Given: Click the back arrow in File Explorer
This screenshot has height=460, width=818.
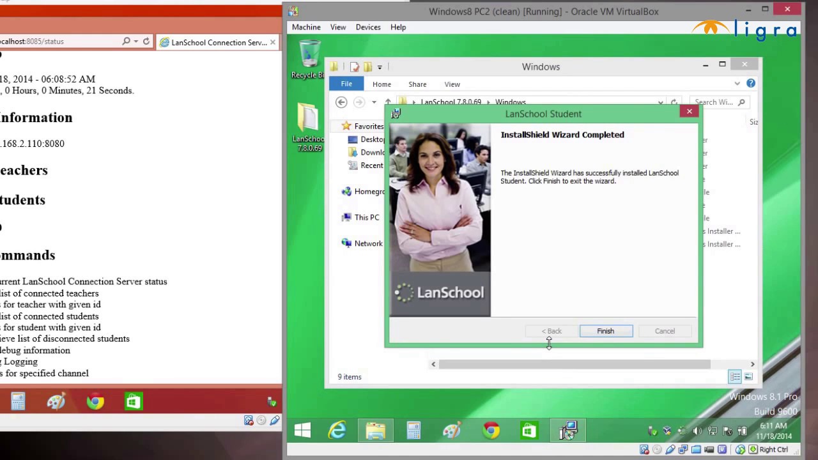Looking at the screenshot, I should tap(341, 102).
